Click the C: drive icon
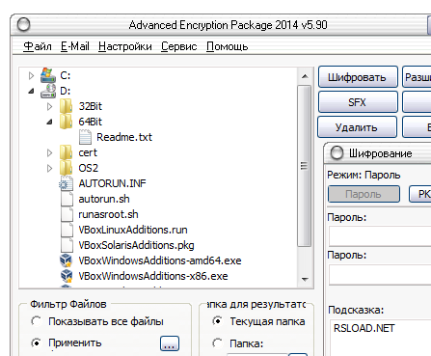Screen dimensions: 431x356 pyautogui.click(x=48, y=75)
